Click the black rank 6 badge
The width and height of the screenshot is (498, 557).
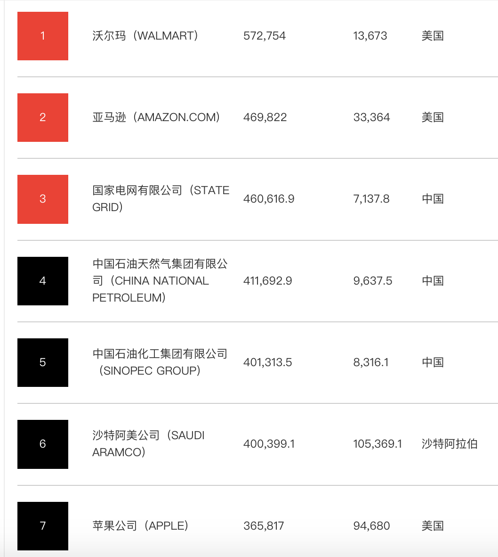pos(43,444)
